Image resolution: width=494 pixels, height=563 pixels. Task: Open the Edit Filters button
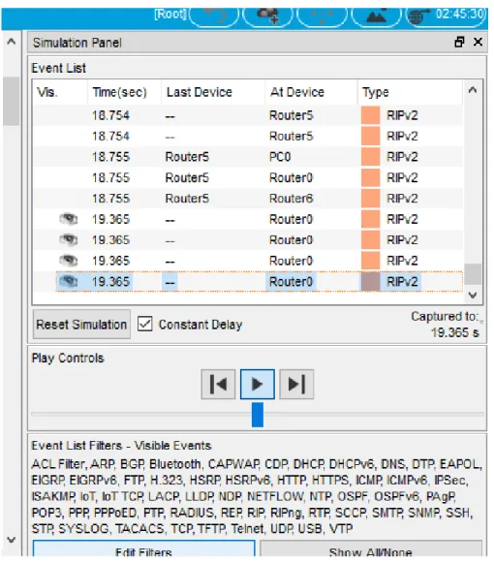143,550
